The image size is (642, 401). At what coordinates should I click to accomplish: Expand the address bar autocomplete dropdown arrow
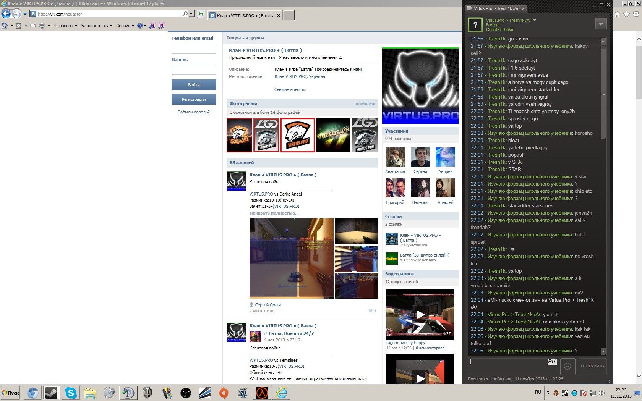click(x=191, y=14)
